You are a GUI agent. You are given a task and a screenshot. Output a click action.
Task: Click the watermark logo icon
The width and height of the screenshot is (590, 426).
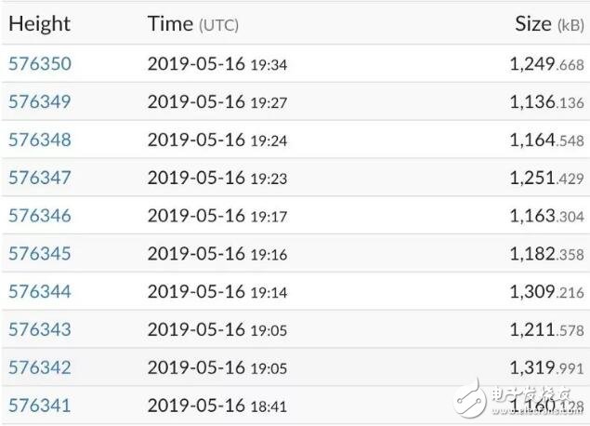click(471, 400)
